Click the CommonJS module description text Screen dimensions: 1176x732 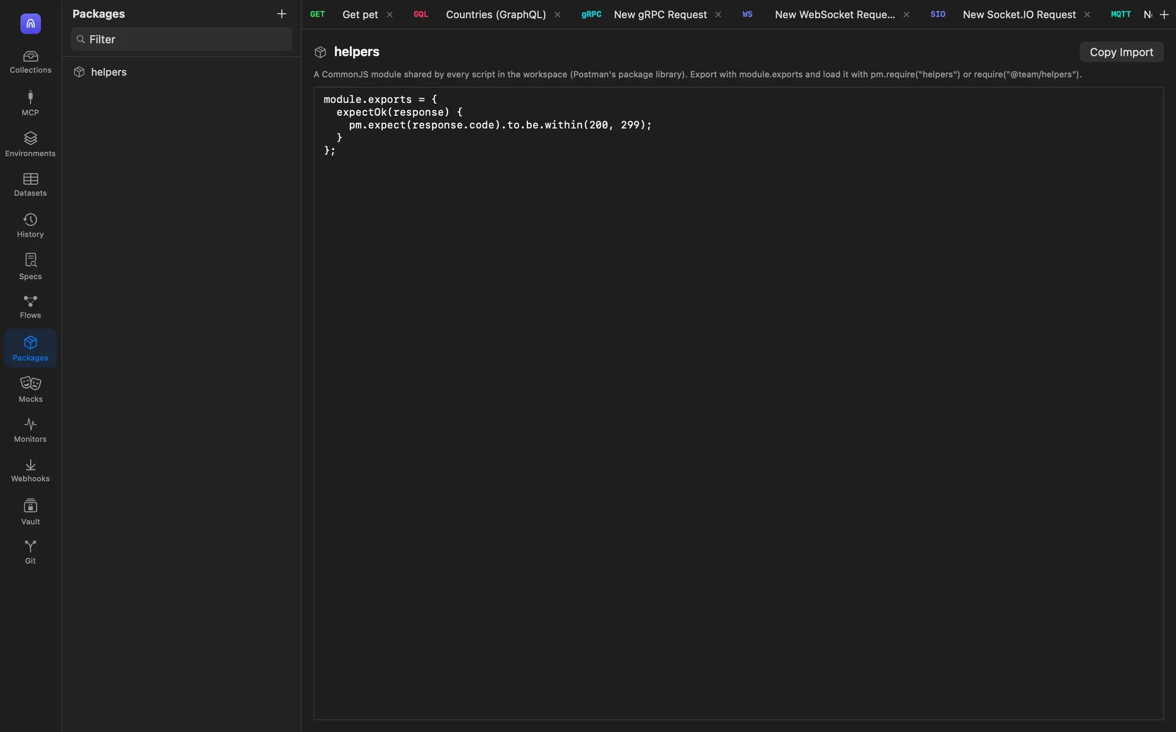tap(697, 75)
